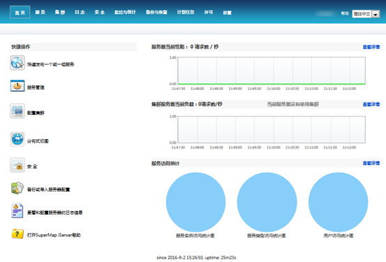
Task: Open the 首页 home tab
Action: tap(20, 13)
